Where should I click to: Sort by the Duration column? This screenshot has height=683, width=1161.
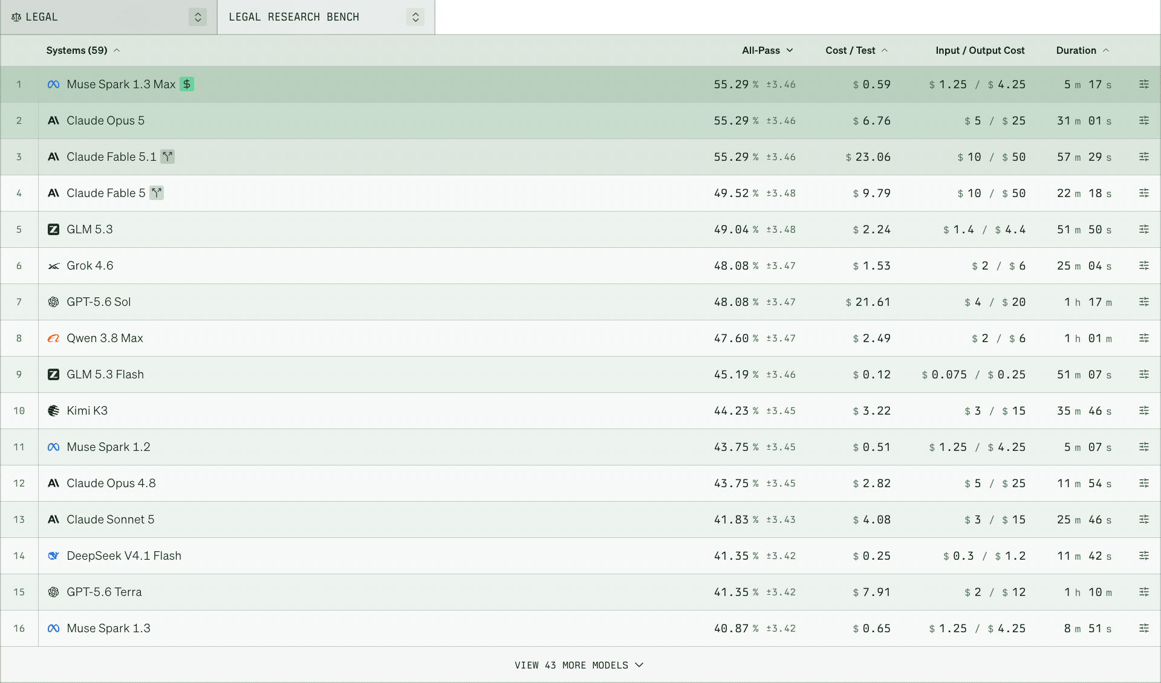click(x=1082, y=51)
